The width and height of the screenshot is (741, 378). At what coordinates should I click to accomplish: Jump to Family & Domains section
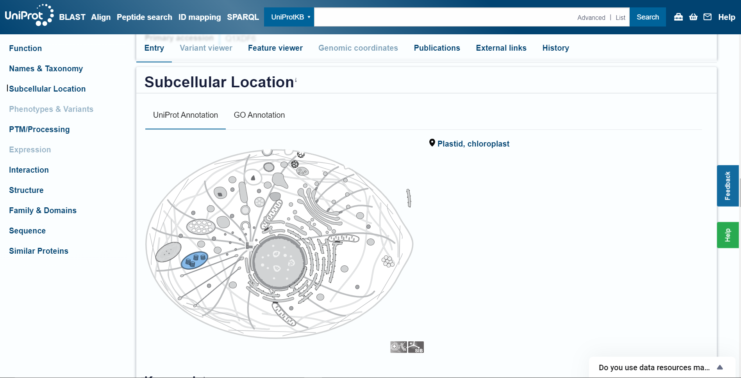[43, 210]
